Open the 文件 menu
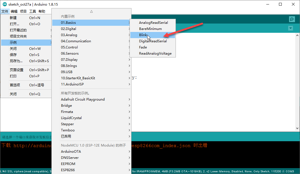The width and height of the screenshot is (300, 174). (x=5, y=11)
